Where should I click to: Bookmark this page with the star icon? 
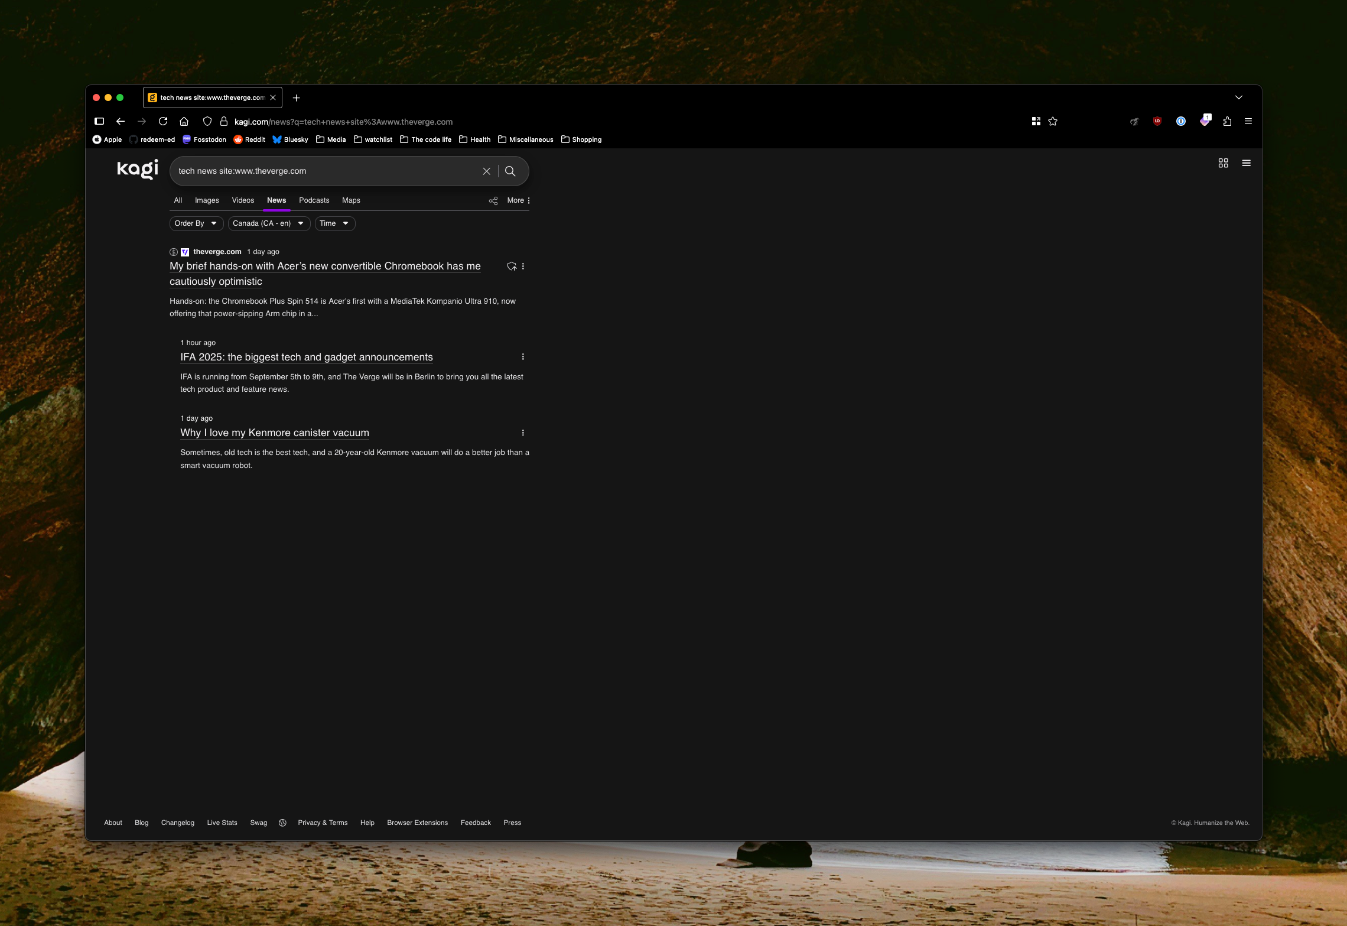click(1053, 122)
